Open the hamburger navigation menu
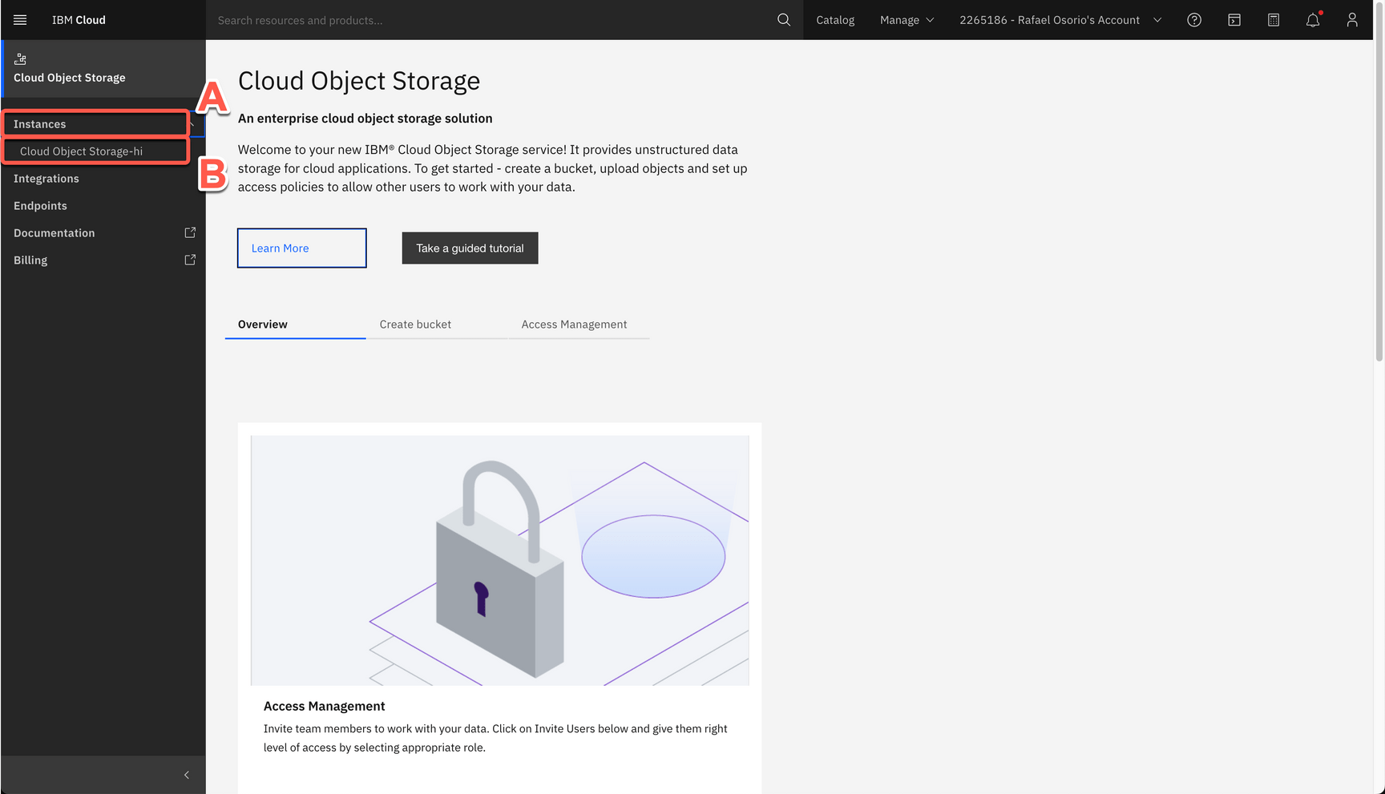This screenshot has height=794, width=1385. tap(20, 20)
